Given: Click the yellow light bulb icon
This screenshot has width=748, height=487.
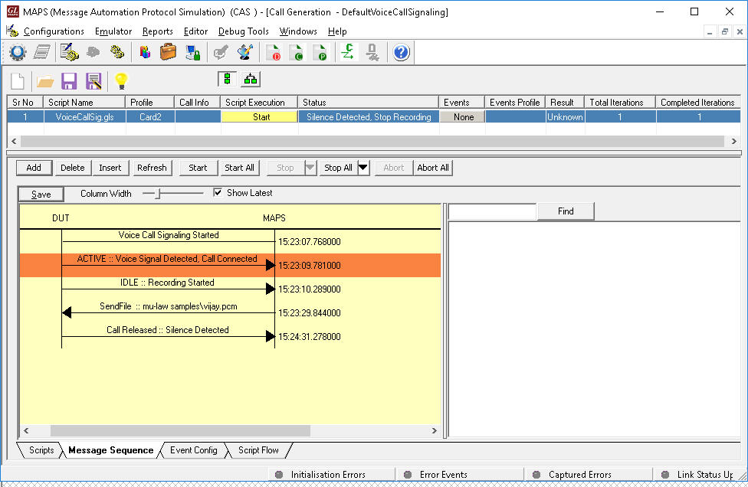Looking at the screenshot, I should [x=120, y=80].
